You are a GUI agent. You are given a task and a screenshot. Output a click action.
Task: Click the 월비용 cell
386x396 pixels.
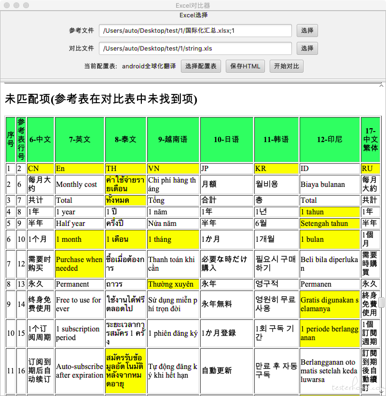[x=276, y=185]
